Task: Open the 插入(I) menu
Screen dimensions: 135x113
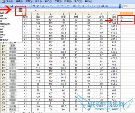Action: [x=38, y=1]
